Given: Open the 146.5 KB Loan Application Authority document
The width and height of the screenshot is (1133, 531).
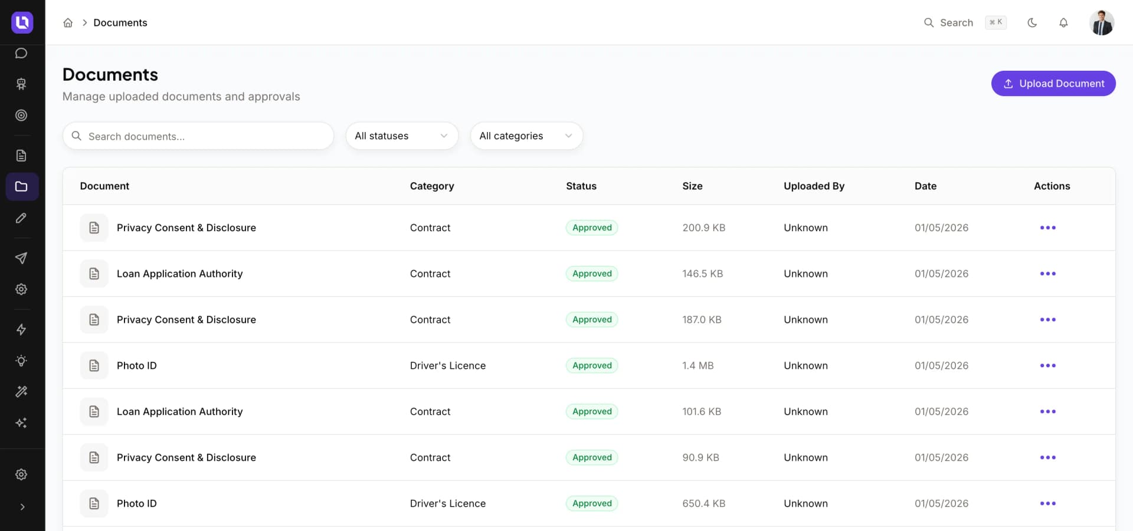Looking at the screenshot, I should [x=180, y=273].
